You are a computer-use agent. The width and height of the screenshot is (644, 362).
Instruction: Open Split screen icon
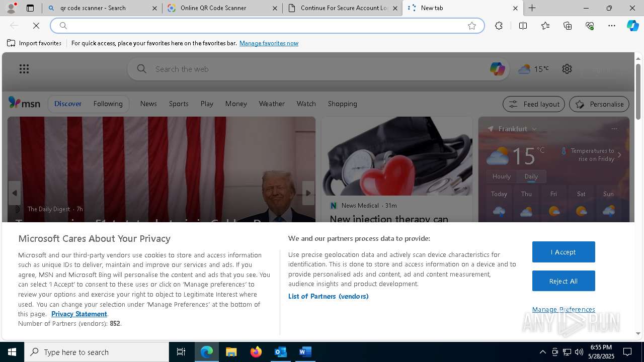coord(523,26)
